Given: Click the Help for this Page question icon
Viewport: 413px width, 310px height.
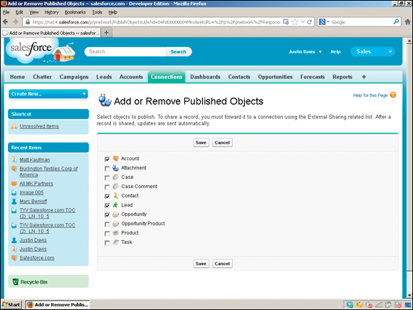Looking at the screenshot, I should click(393, 95).
